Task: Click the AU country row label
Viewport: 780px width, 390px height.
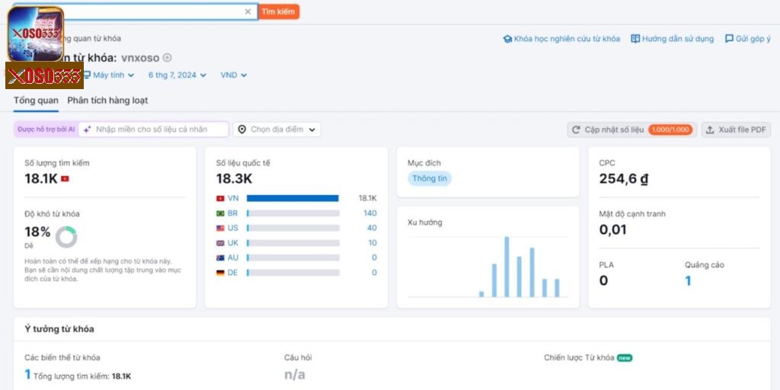Action: click(233, 257)
